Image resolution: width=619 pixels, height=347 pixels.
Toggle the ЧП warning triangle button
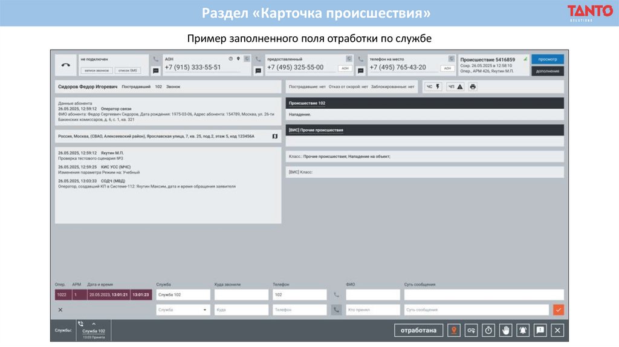click(x=455, y=86)
